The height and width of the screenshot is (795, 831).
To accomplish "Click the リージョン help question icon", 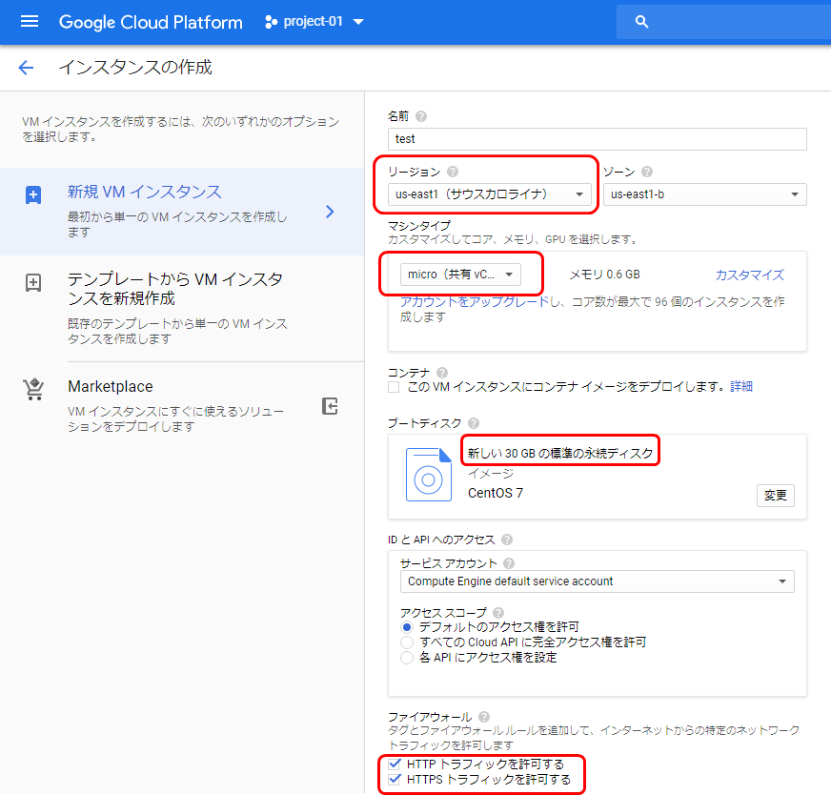I will pyautogui.click(x=453, y=172).
